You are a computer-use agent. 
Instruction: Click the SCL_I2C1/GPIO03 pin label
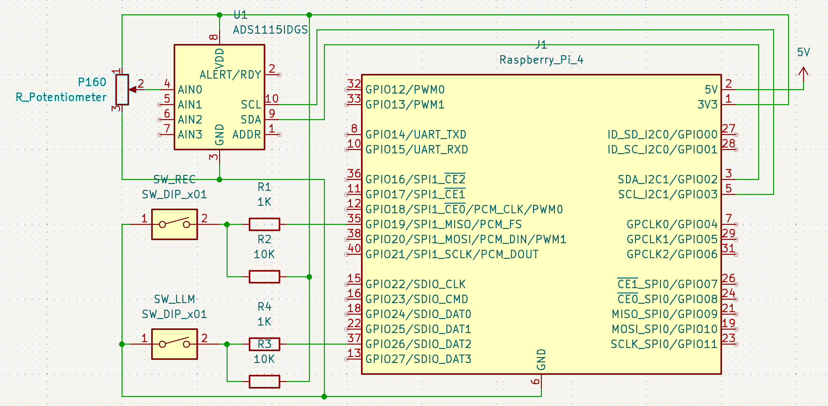pyautogui.click(x=668, y=195)
